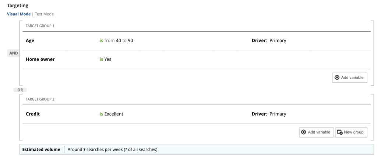Image resolution: width=377 pixels, height=161 pixels.
Task: Add a variable to Target Group 1
Action: tap(350, 78)
